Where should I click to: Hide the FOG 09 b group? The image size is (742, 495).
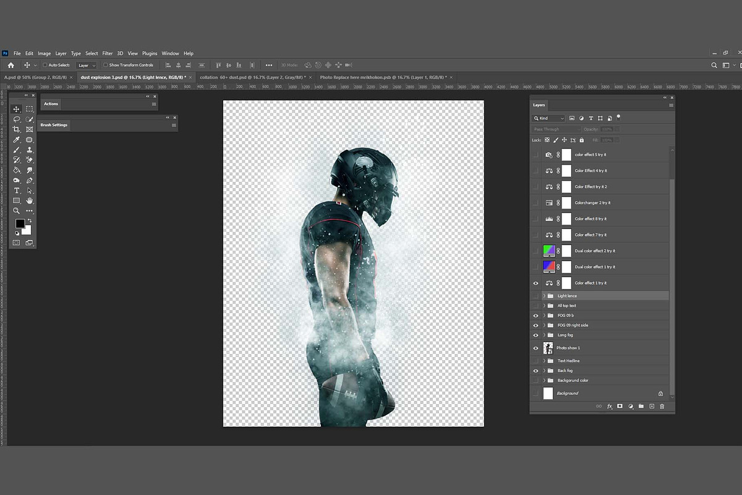tap(536, 316)
